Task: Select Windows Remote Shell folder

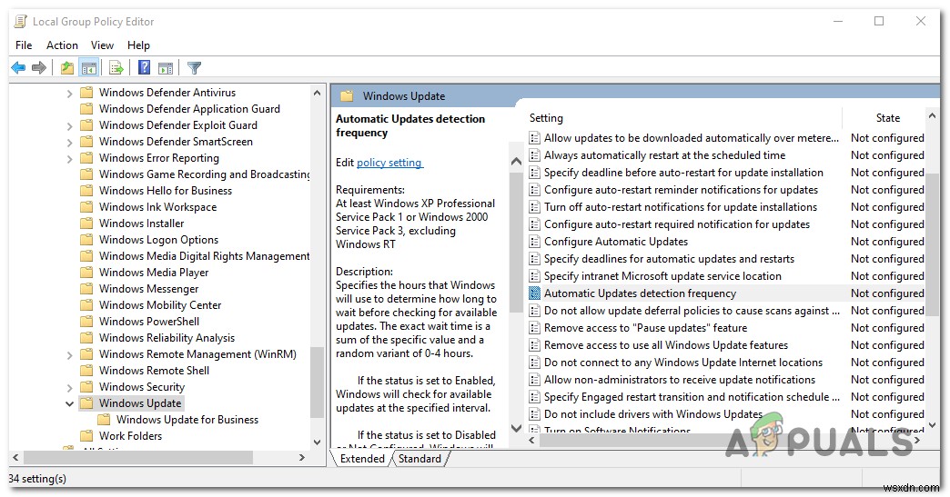Action: tap(154, 370)
